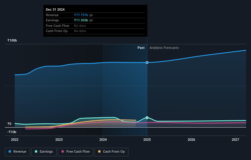Click the Free Cash Flow row in tooltip
The width and height of the screenshot is (251, 160).
tap(95, 26)
